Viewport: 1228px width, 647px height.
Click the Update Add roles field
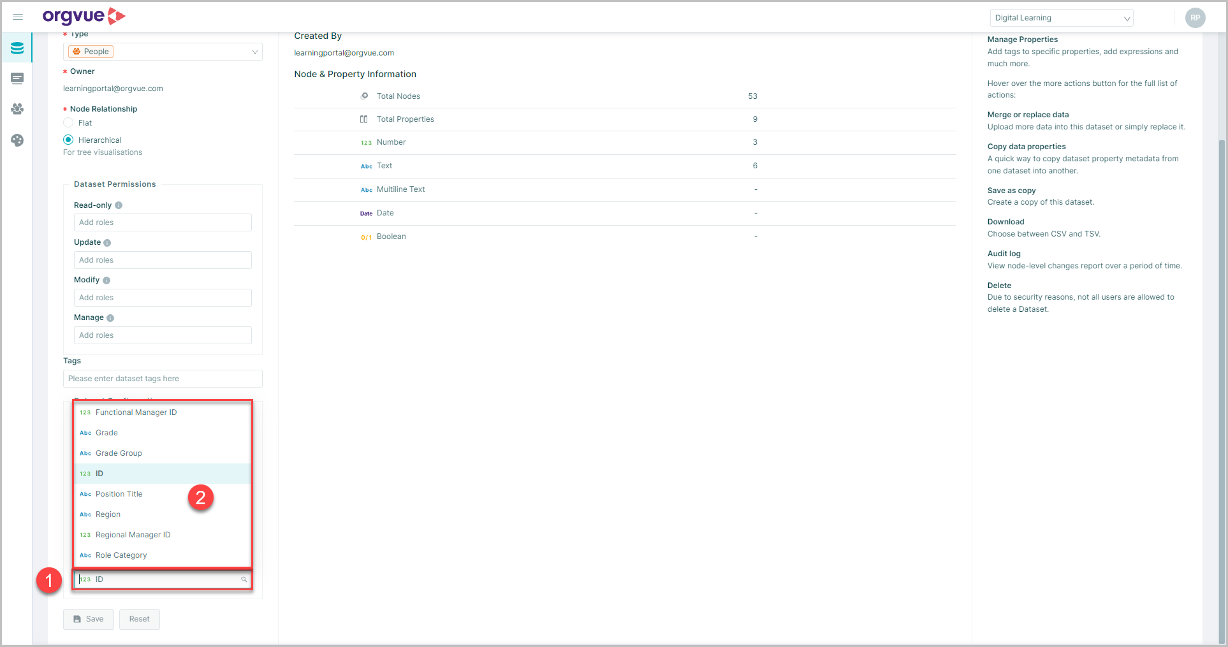click(163, 260)
